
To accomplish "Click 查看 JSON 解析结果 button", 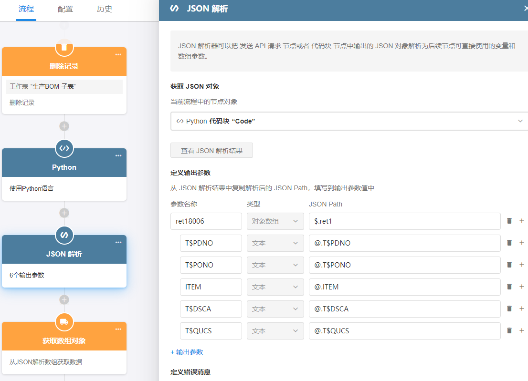I will 211,150.
